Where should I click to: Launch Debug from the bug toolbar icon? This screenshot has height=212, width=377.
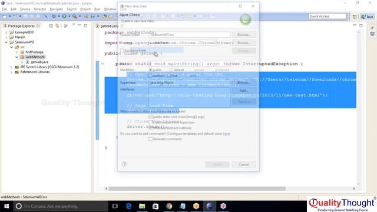pyautogui.click(x=54, y=16)
